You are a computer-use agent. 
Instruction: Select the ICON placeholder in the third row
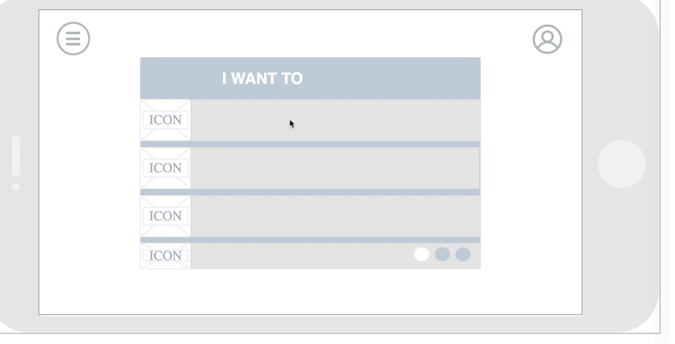tap(166, 216)
